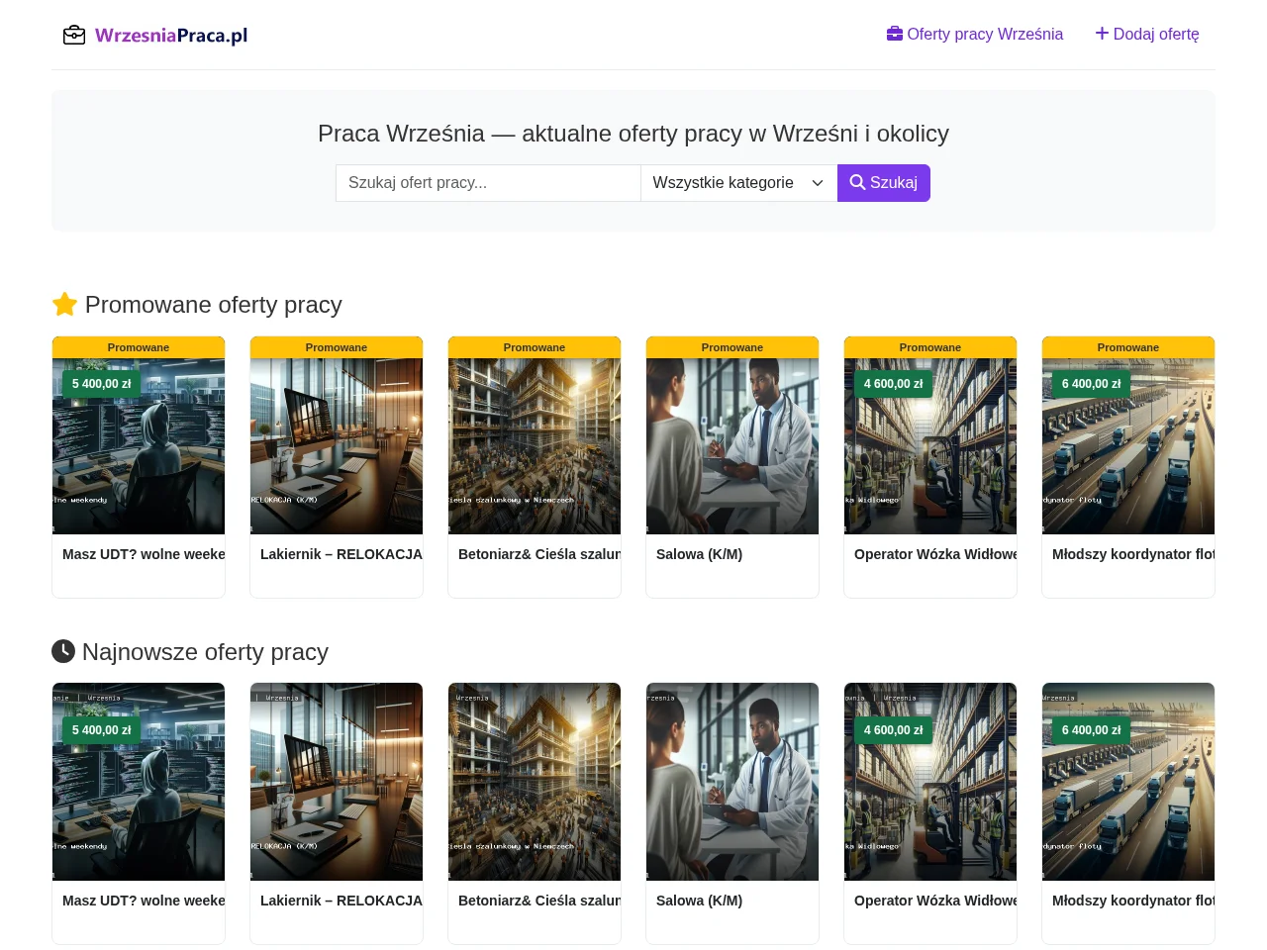Click the star icon beside Promowane oferty pracy

pyautogui.click(x=64, y=305)
